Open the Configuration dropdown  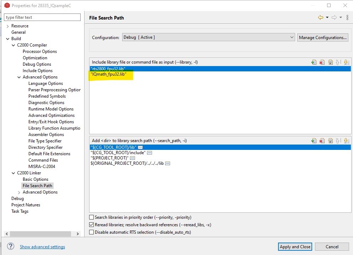[208, 37]
